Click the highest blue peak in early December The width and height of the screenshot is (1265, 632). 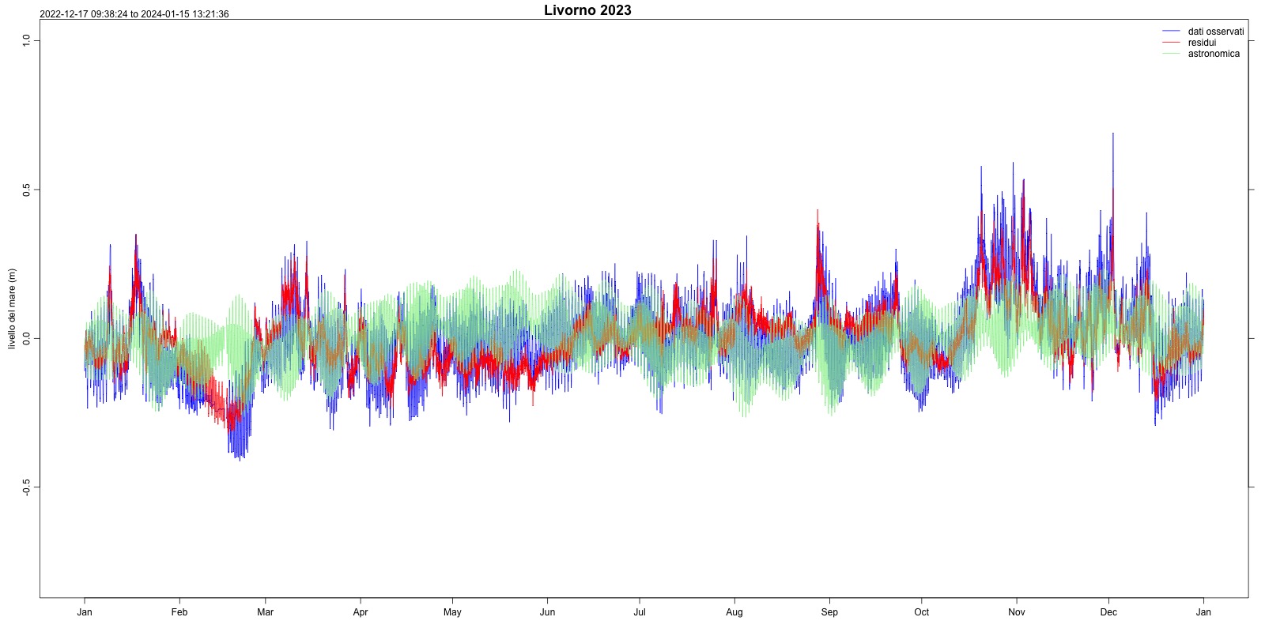[1113, 134]
